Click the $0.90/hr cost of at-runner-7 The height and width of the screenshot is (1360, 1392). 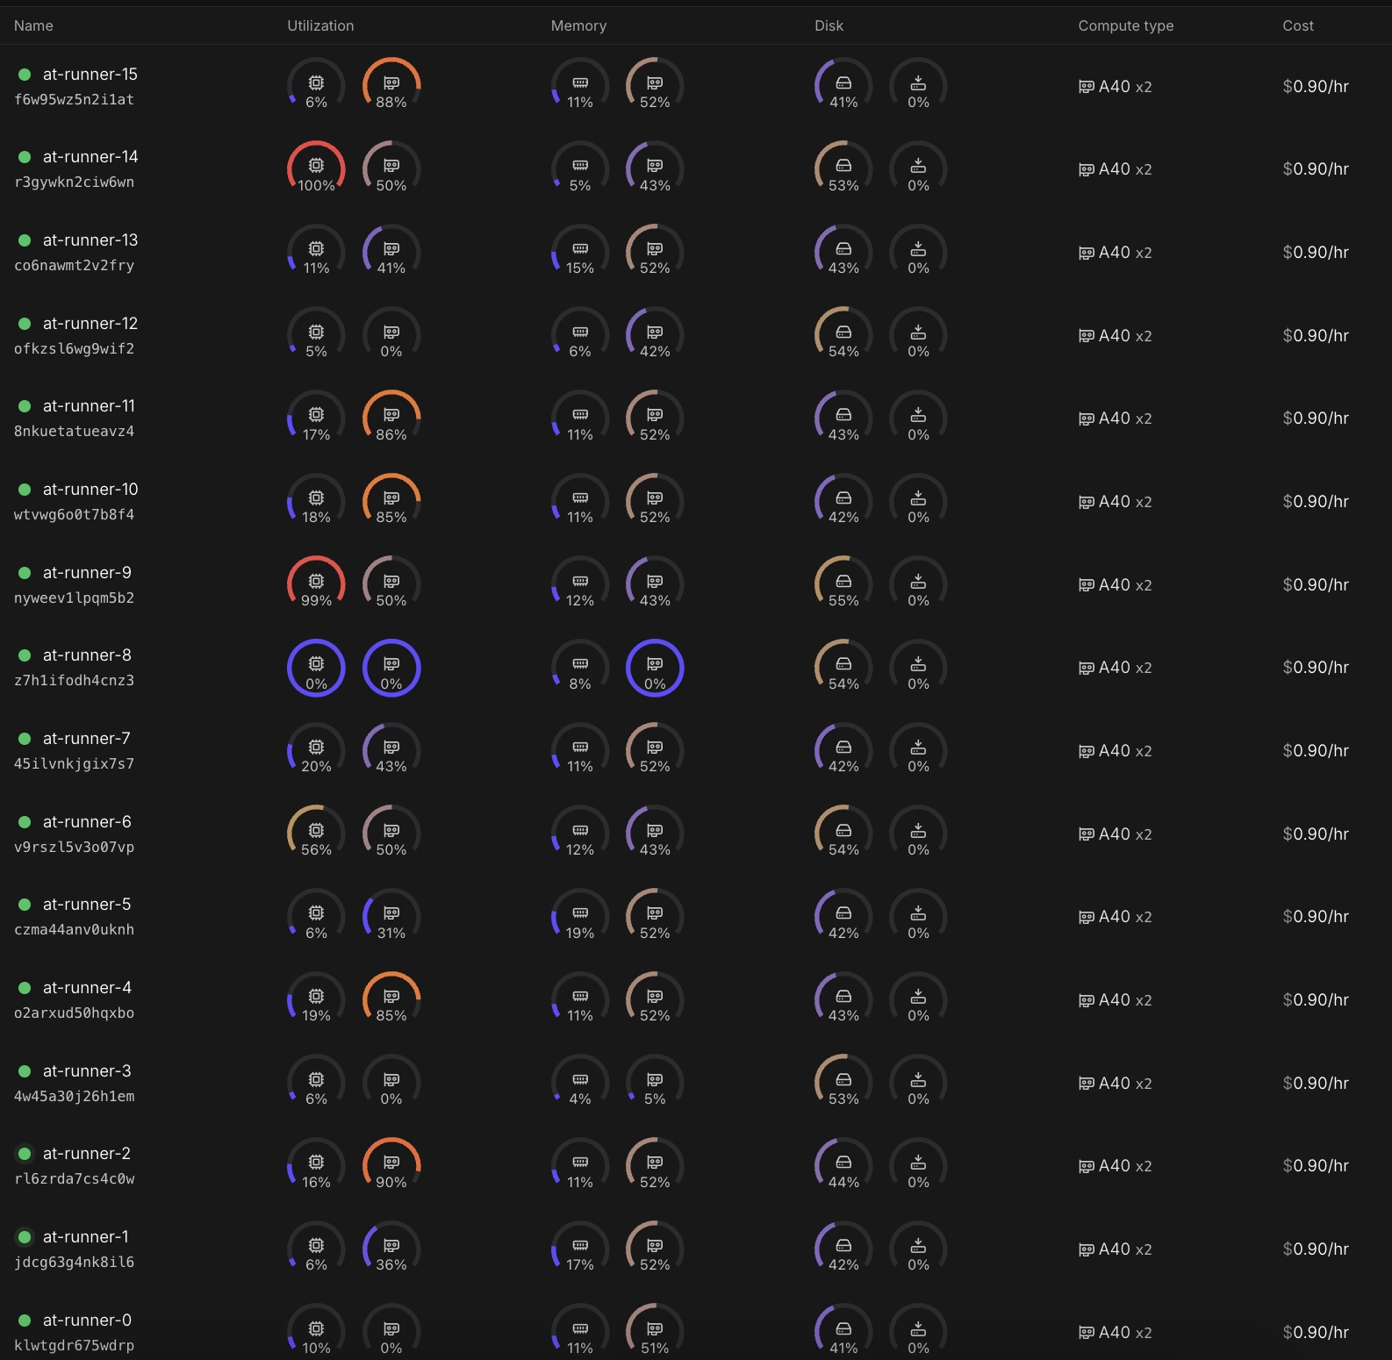(1315, 751)
